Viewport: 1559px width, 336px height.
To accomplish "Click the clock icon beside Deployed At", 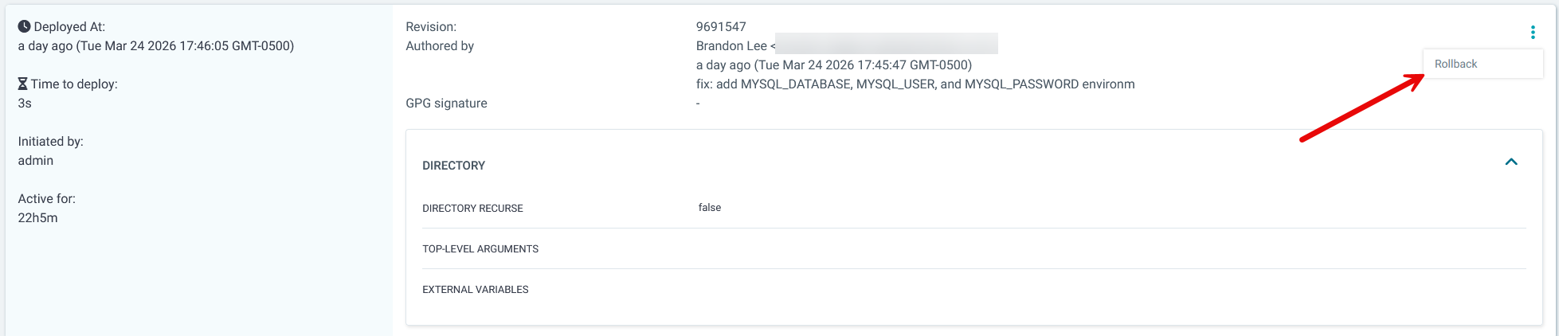I will pos(25,26).
